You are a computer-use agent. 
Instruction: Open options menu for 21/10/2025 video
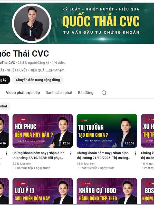pyautogui.click(x=135, y=153)
